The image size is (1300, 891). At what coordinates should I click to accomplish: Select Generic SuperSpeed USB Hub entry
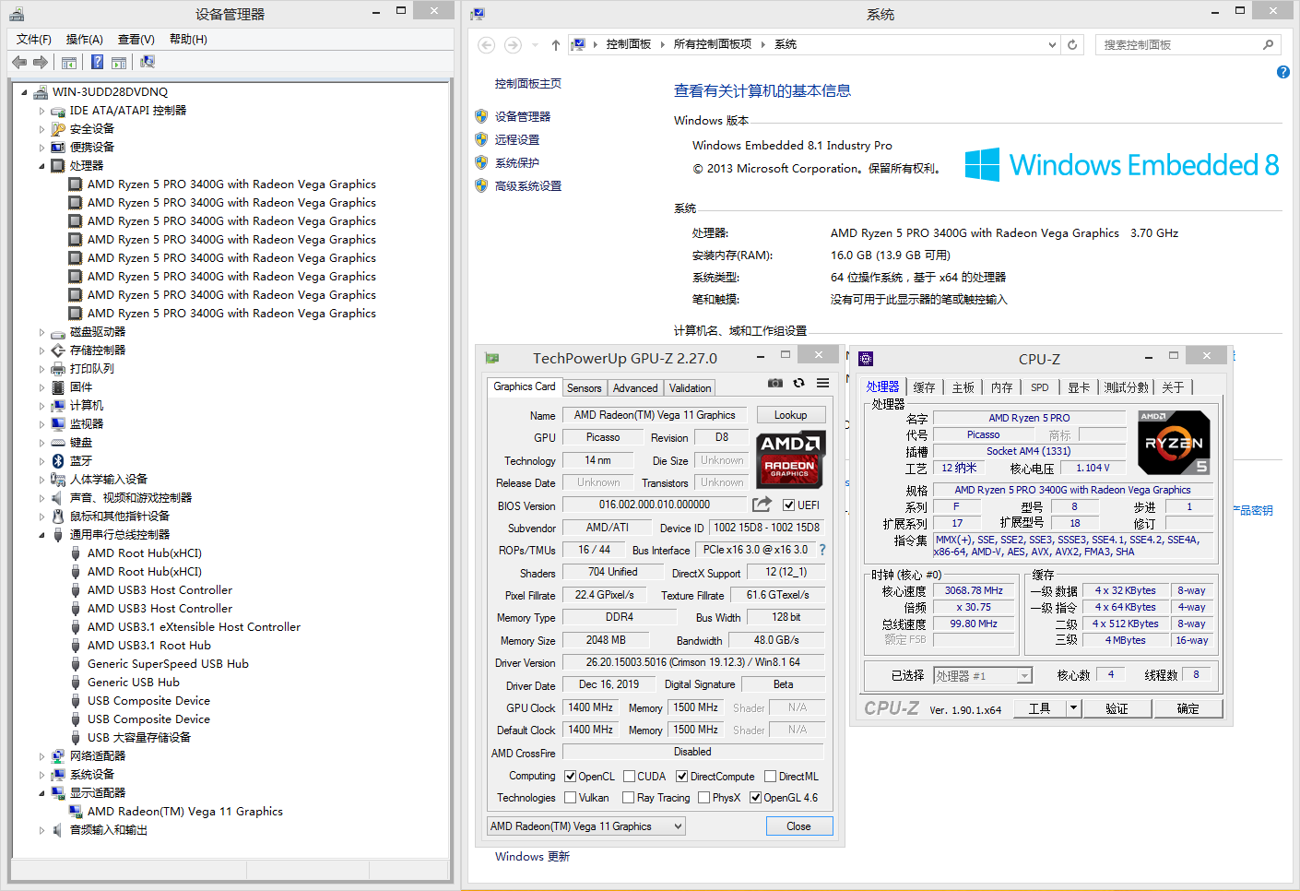(168, 663)
